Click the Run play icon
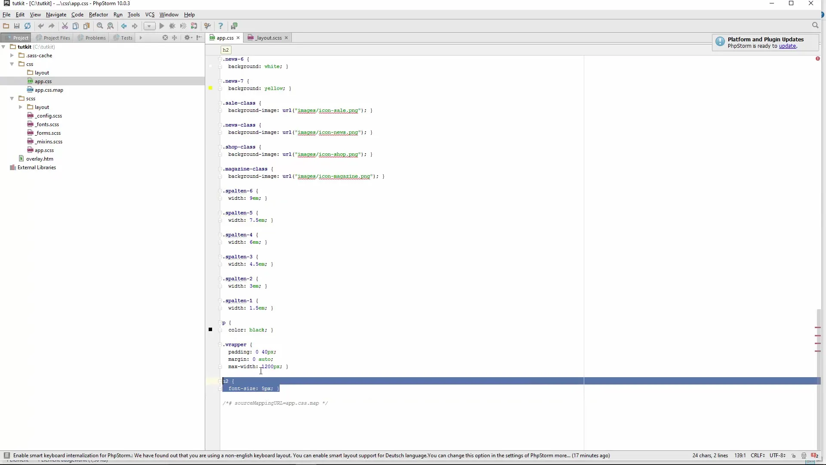 (162, 26)
